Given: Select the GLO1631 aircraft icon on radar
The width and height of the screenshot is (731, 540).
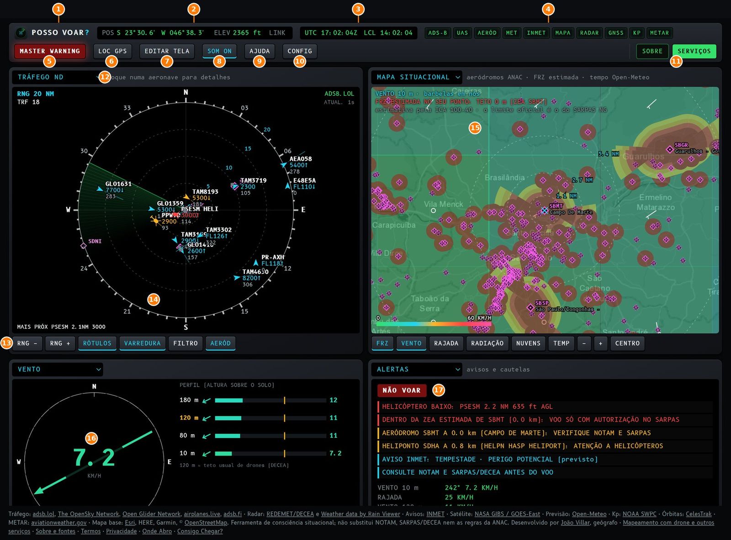Looking at the screenshot, I should [100, 189].
